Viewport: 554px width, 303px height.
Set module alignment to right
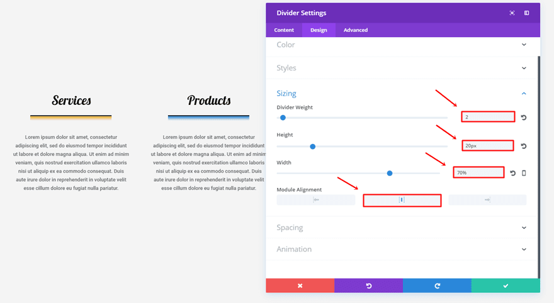(487, 200)
